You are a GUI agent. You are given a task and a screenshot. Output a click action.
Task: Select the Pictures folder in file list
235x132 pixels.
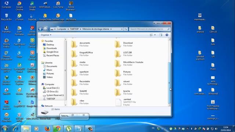(x=124, y=73)
